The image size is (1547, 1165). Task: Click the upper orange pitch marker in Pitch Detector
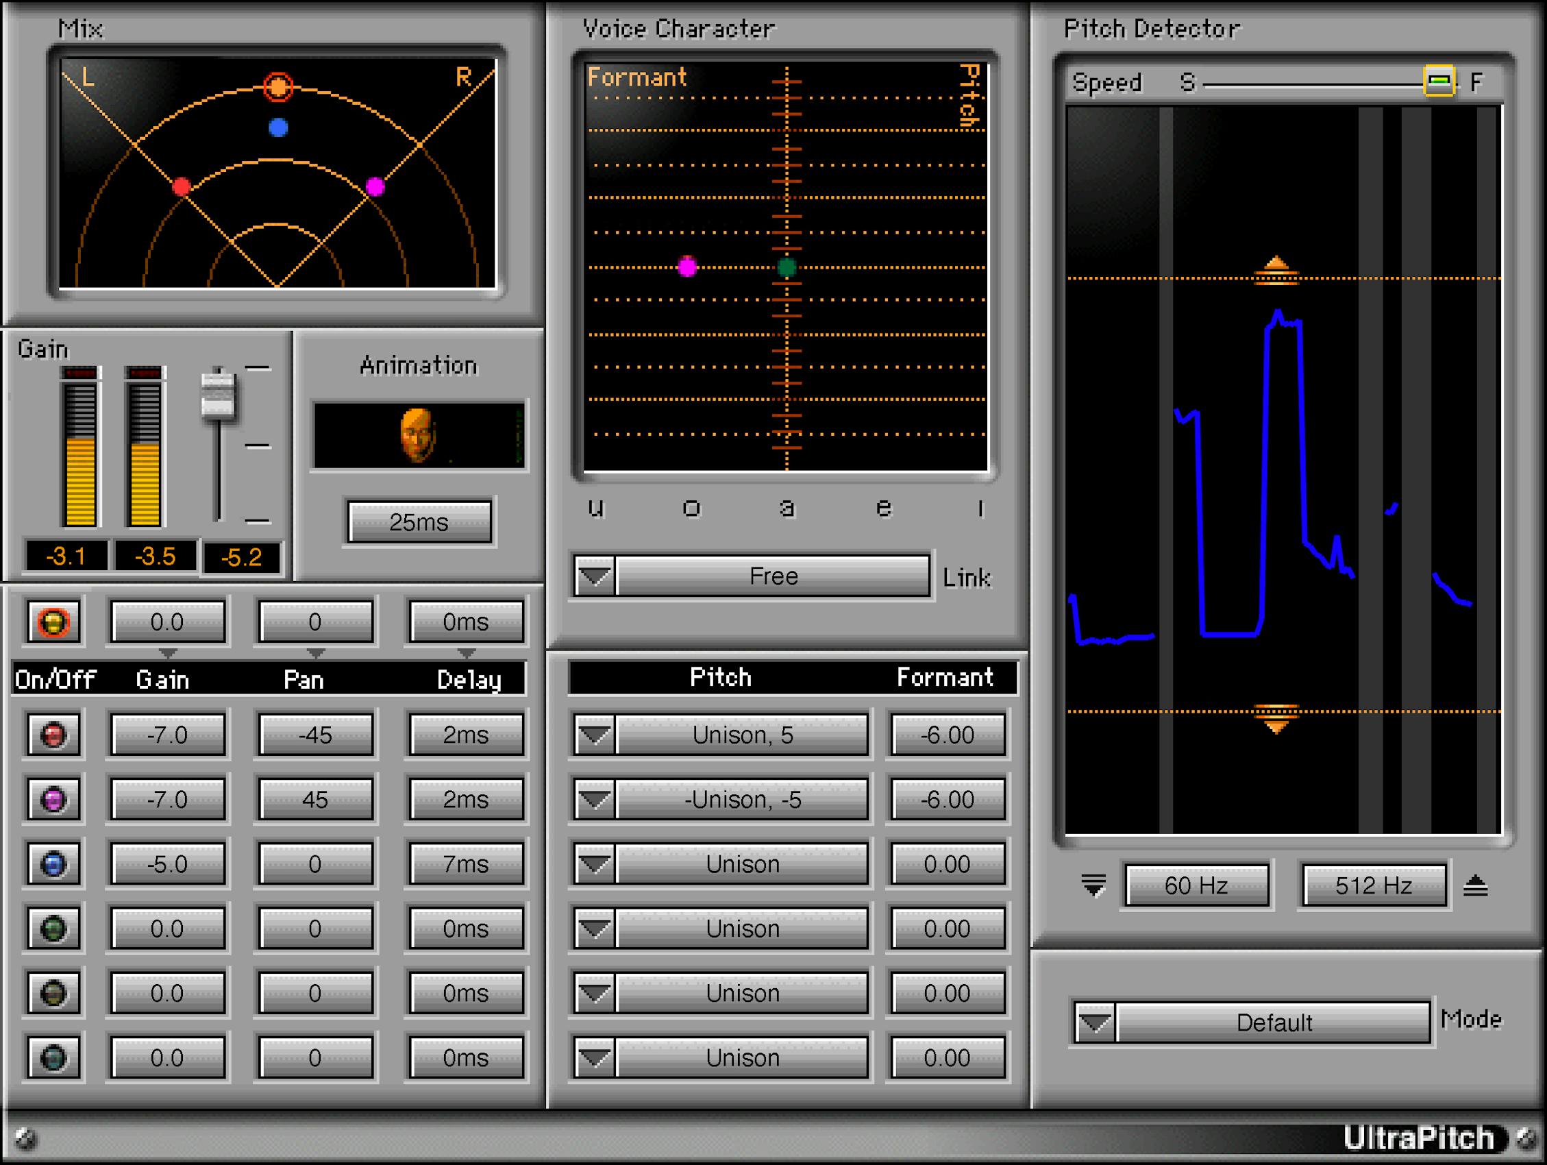[x=1276, y=267]
